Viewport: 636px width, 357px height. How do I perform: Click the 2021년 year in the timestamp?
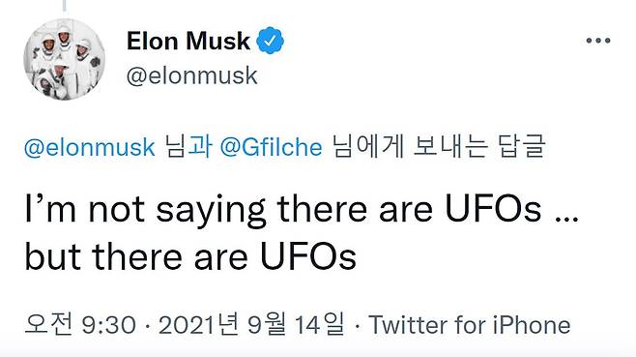pyautogui.click(x=198, y=324)
